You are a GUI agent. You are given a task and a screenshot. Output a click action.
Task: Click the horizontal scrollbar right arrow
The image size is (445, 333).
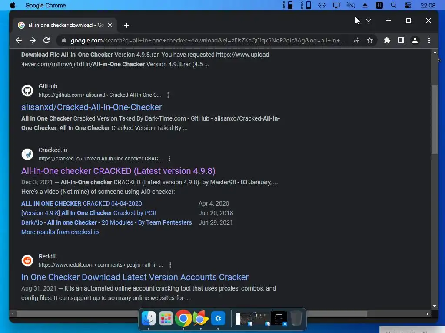pyautogui.click(x=428, y=314)
